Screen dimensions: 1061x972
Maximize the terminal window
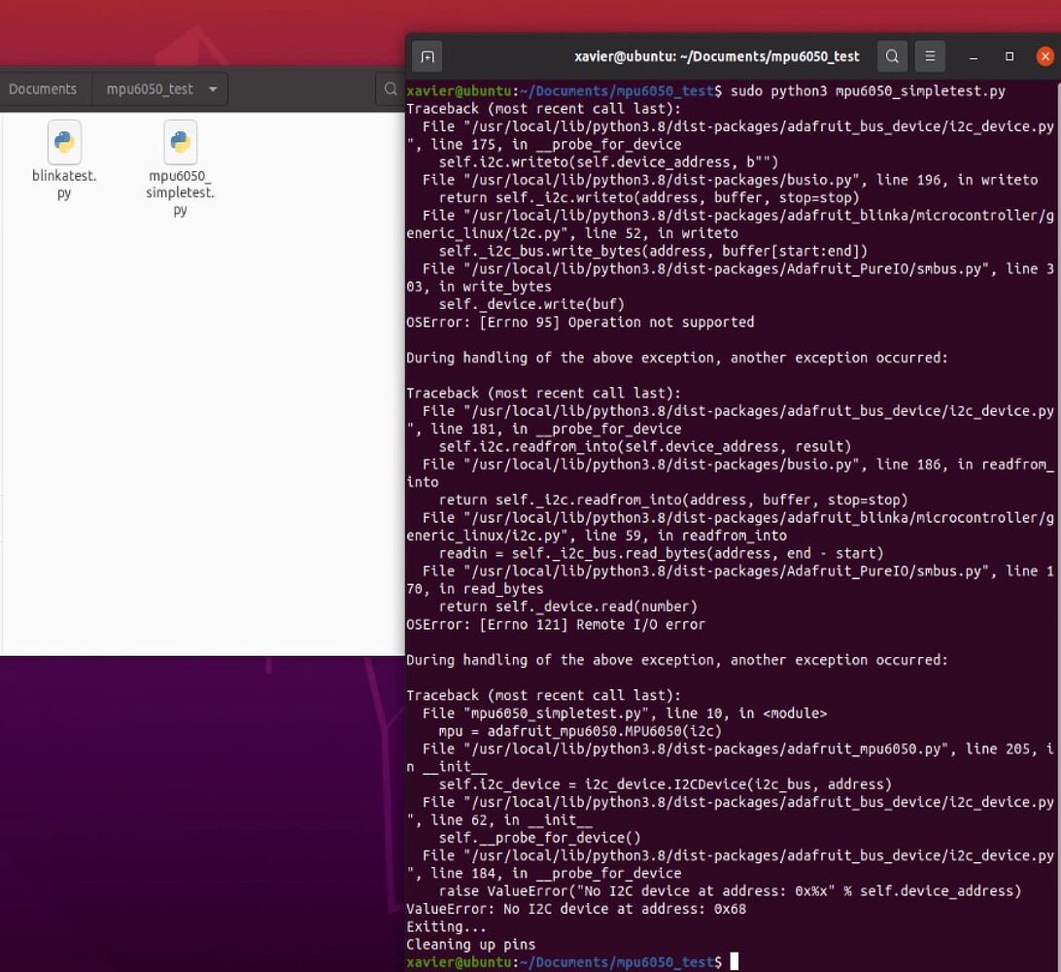point(1008,55)
